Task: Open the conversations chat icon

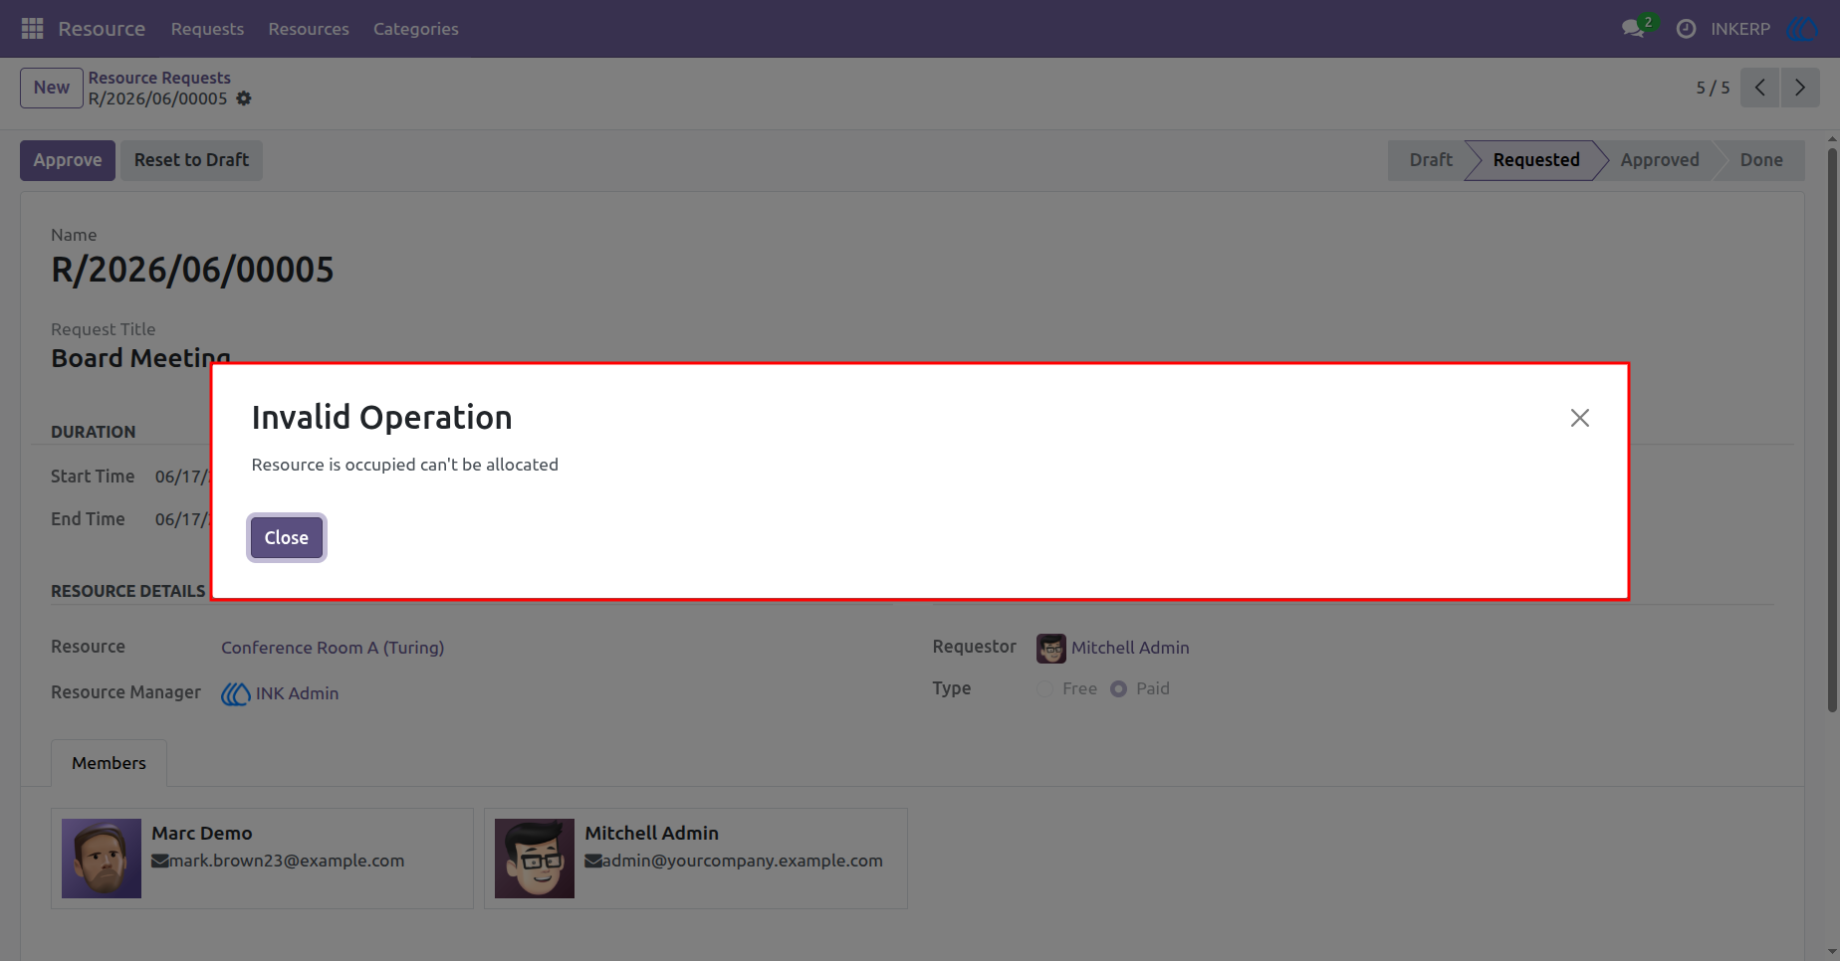Action: (1633, 29)
